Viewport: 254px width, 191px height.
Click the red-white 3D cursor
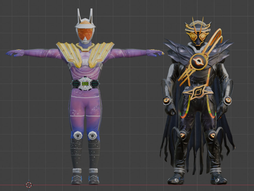coord(29,185)
